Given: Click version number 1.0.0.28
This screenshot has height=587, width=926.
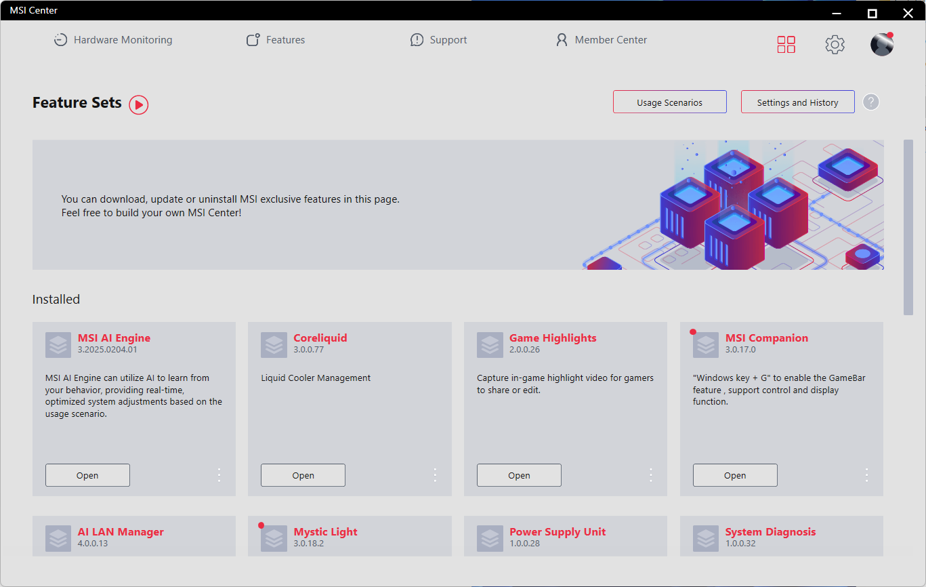Looking at the screenshot, I should tap(525, 544).
